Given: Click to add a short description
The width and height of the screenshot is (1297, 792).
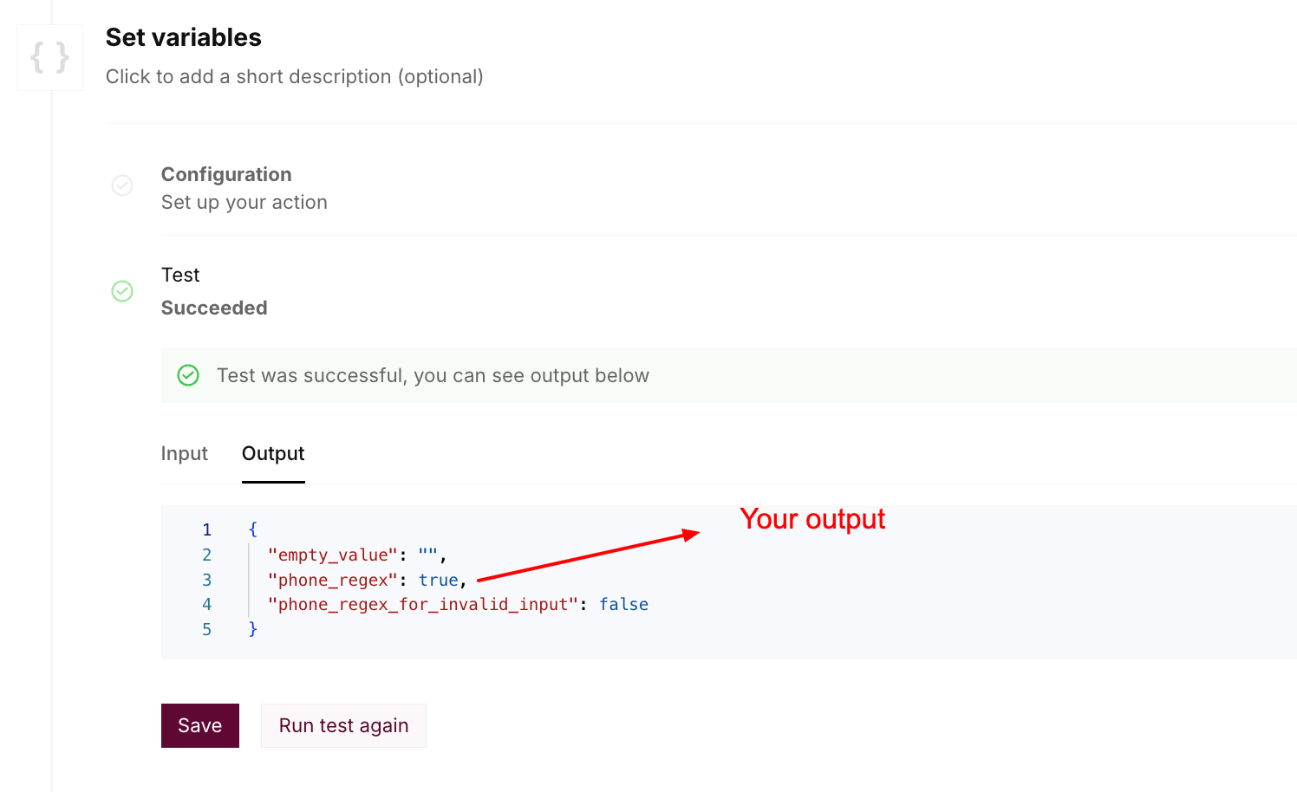Looking at the screenshot, I should click(x=294, y=76).
